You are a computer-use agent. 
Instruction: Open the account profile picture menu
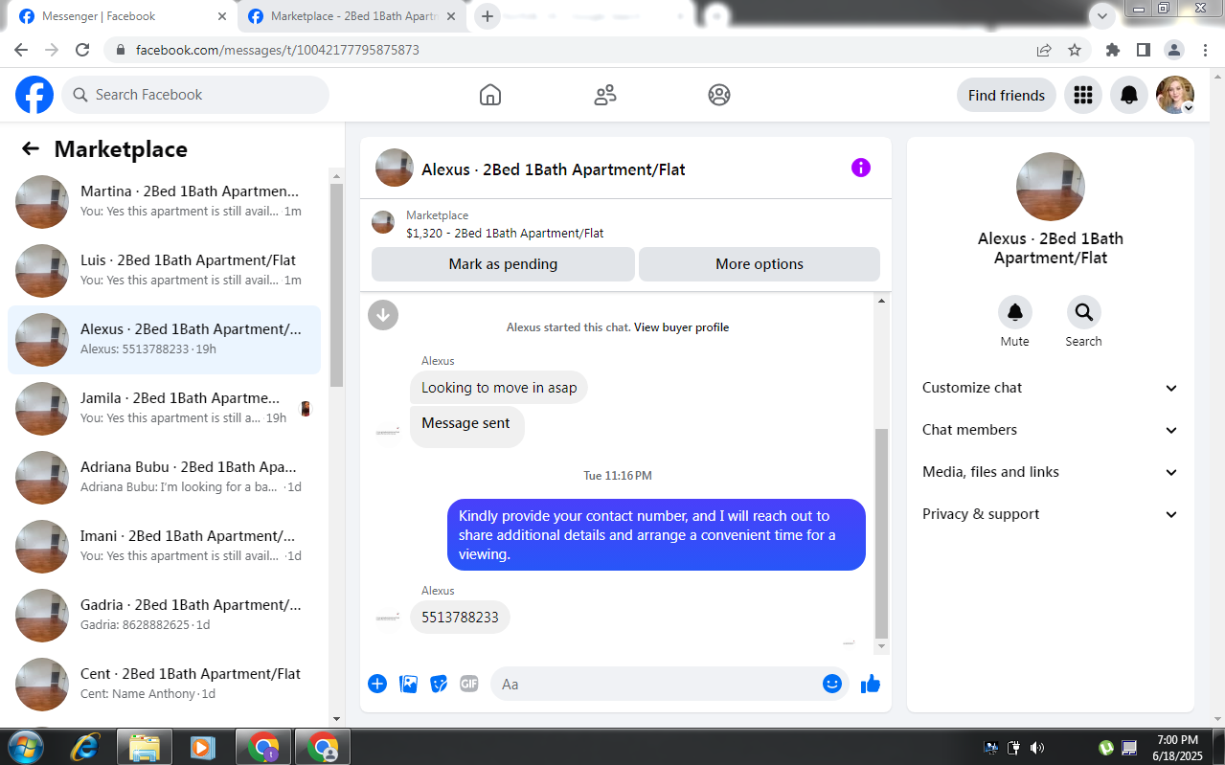(1175, 95)
